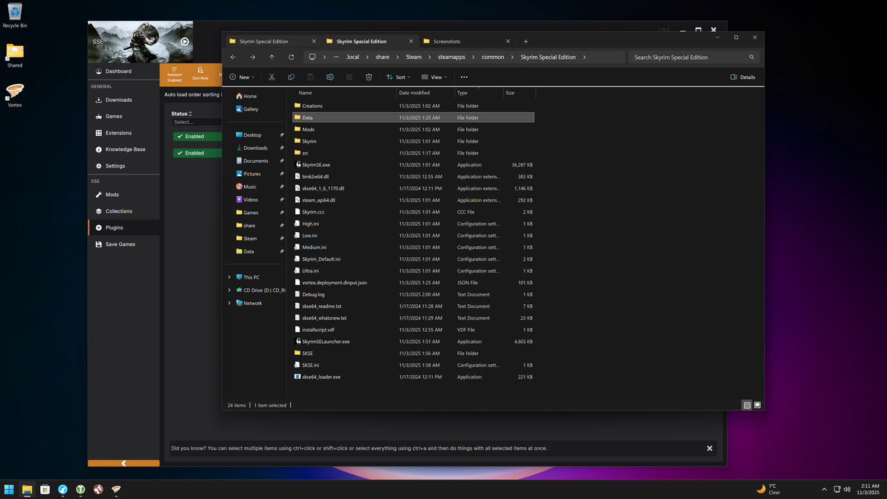Click the Delete trash icon in Explorer toolbar
The height and width of the screenshot is (499, 887).
click(x=369, y=77)
